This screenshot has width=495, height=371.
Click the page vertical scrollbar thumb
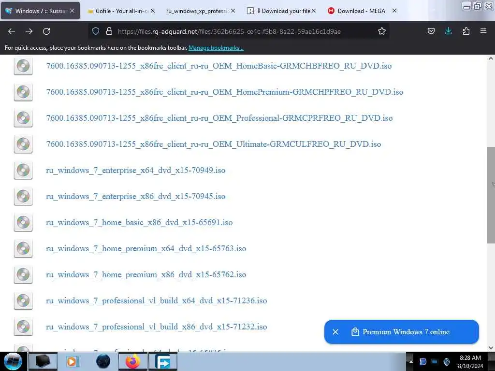pos(491,195)
